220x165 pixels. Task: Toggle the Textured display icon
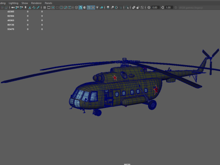coord(93,7)
